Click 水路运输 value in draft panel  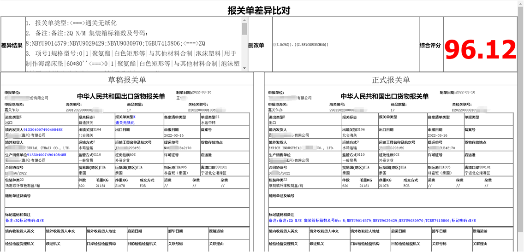coord(87,147)
